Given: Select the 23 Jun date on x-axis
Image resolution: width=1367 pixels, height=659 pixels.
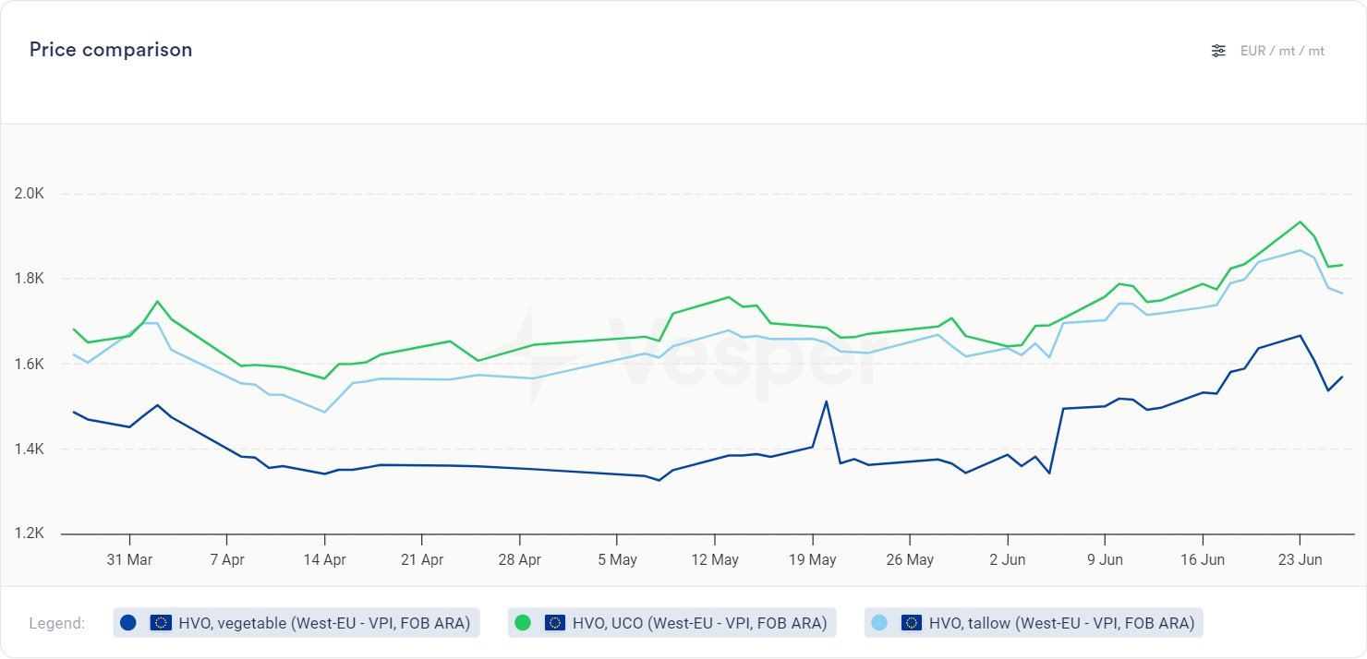Looking at the screenshot, I should (1300, 559).
